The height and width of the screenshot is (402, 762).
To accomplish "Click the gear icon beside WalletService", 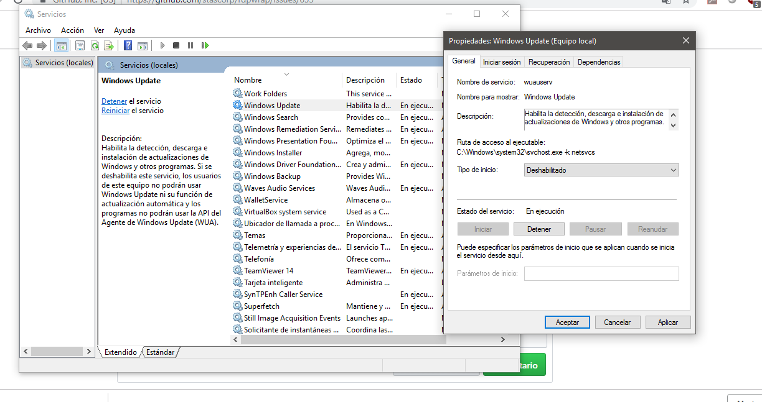I will [x=238, y=199].
